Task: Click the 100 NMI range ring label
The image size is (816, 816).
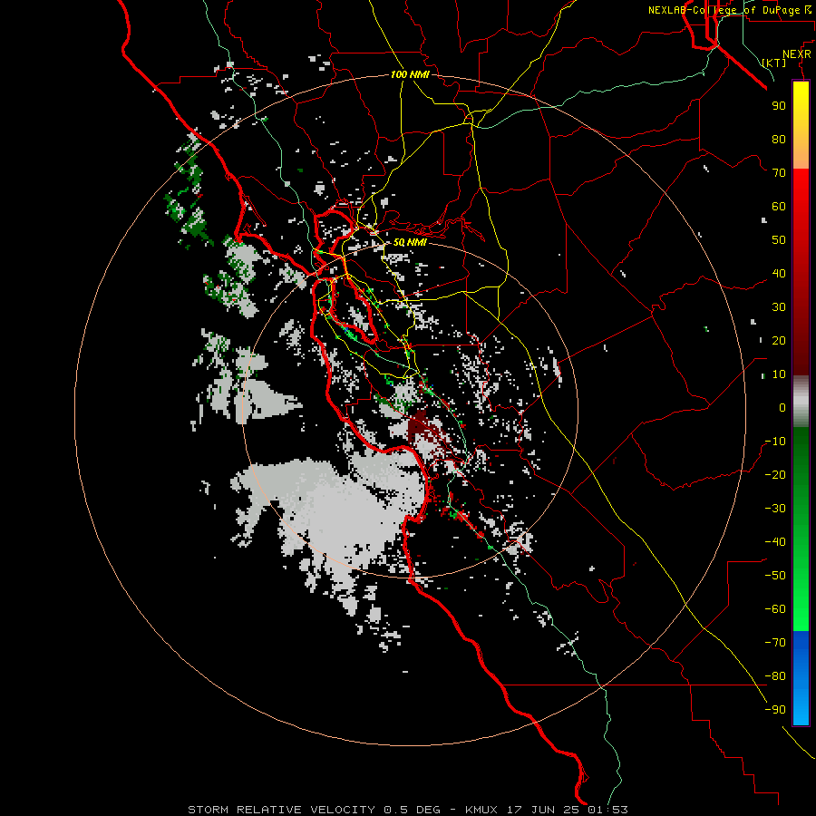Action: pos(410,74)
